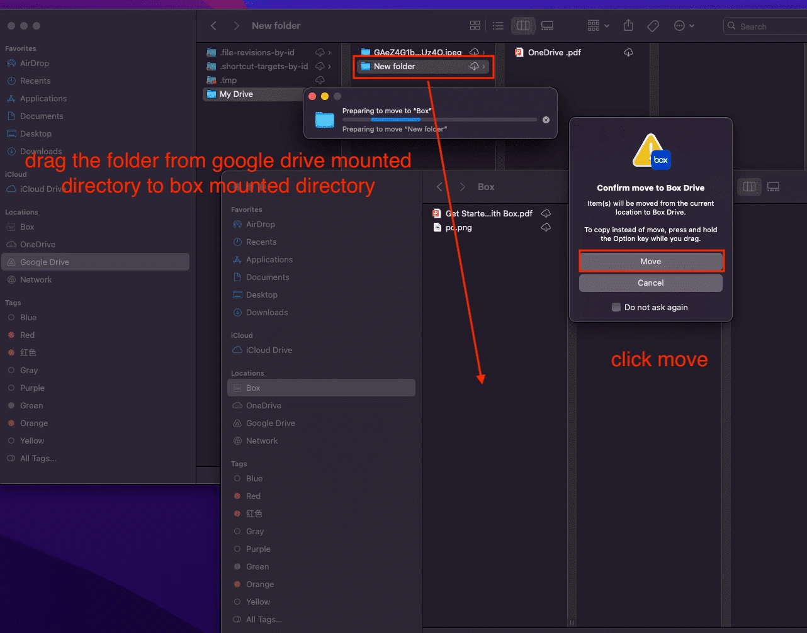Open Box location in the back window sidebar
Screen dimensions: 807x633
point(27,227)
